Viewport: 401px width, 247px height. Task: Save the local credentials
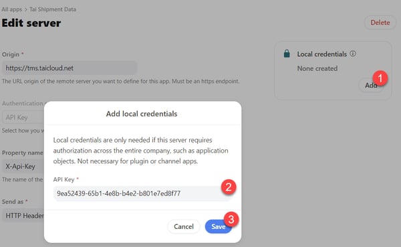218,226
